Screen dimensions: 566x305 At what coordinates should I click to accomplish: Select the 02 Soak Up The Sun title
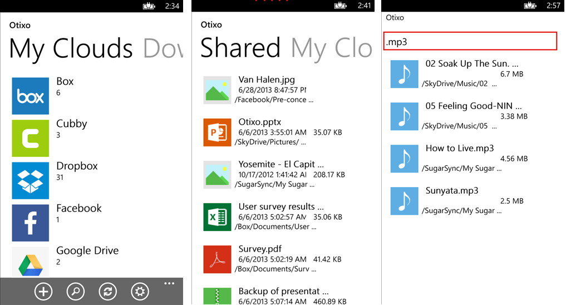[x=472, y=63]
